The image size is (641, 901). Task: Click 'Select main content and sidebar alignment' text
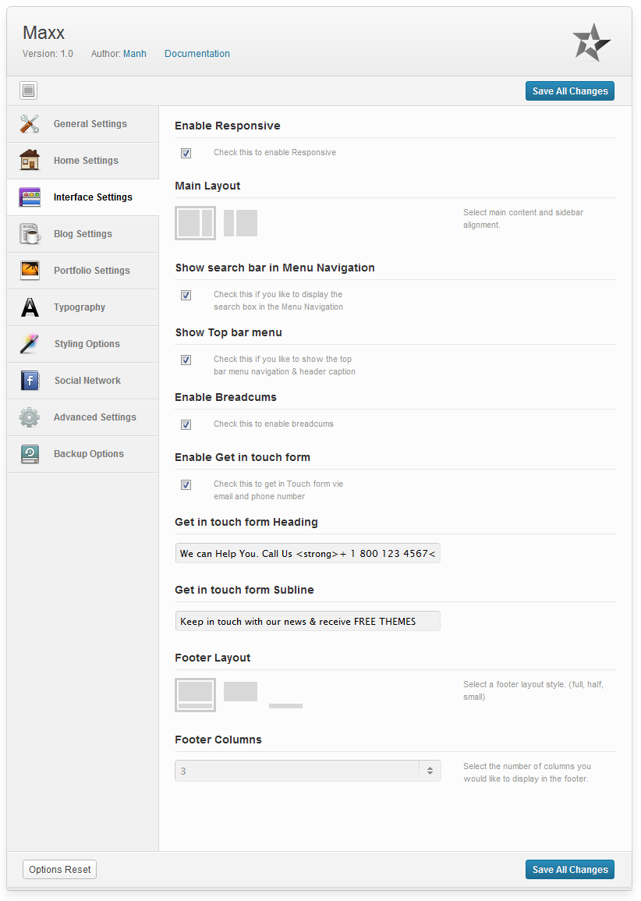(523, 219)
